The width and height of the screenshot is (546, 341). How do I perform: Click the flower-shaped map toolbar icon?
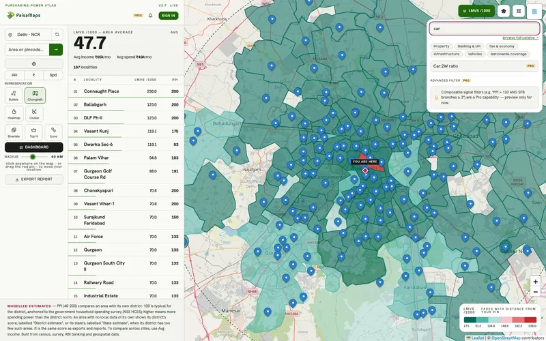504,11
